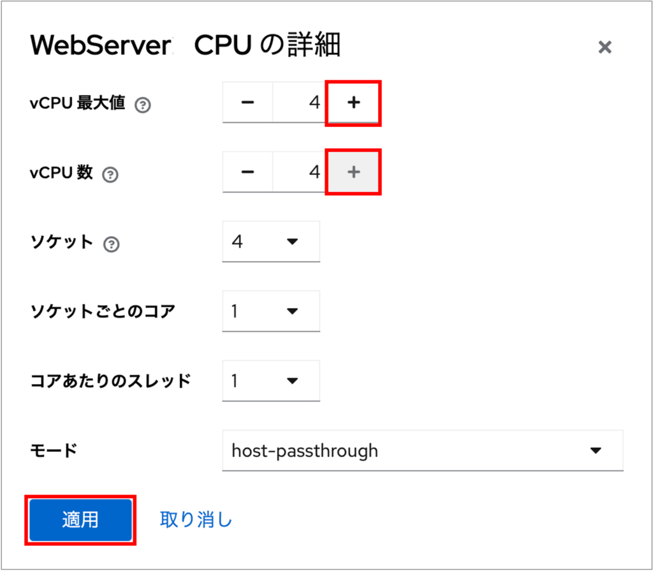The height and width of the screenshot is (571, 653).
Task: Show help for vCPU 数
Action: 110,174
